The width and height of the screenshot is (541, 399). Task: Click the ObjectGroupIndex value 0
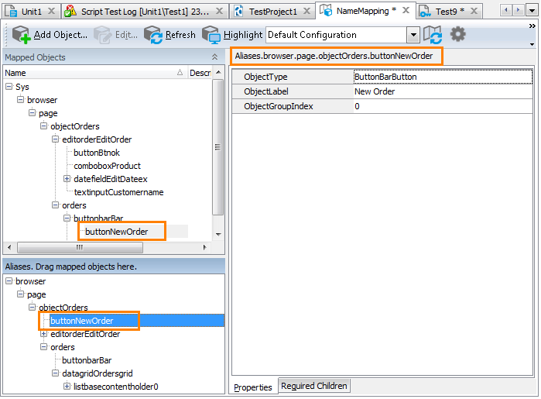coord(443,106)
